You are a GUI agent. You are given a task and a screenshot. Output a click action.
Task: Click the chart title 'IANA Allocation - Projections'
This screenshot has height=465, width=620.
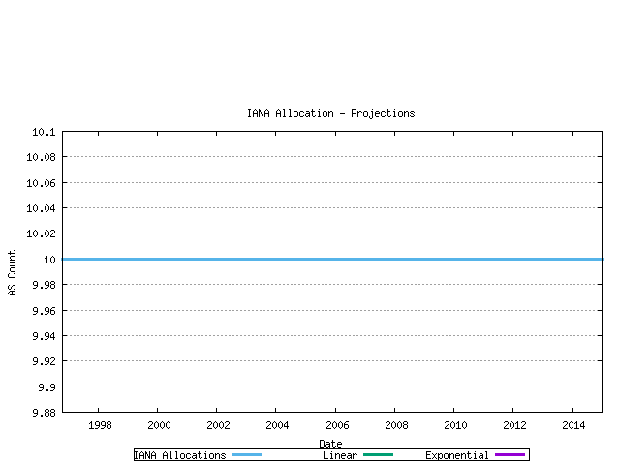tap(330, 113)
